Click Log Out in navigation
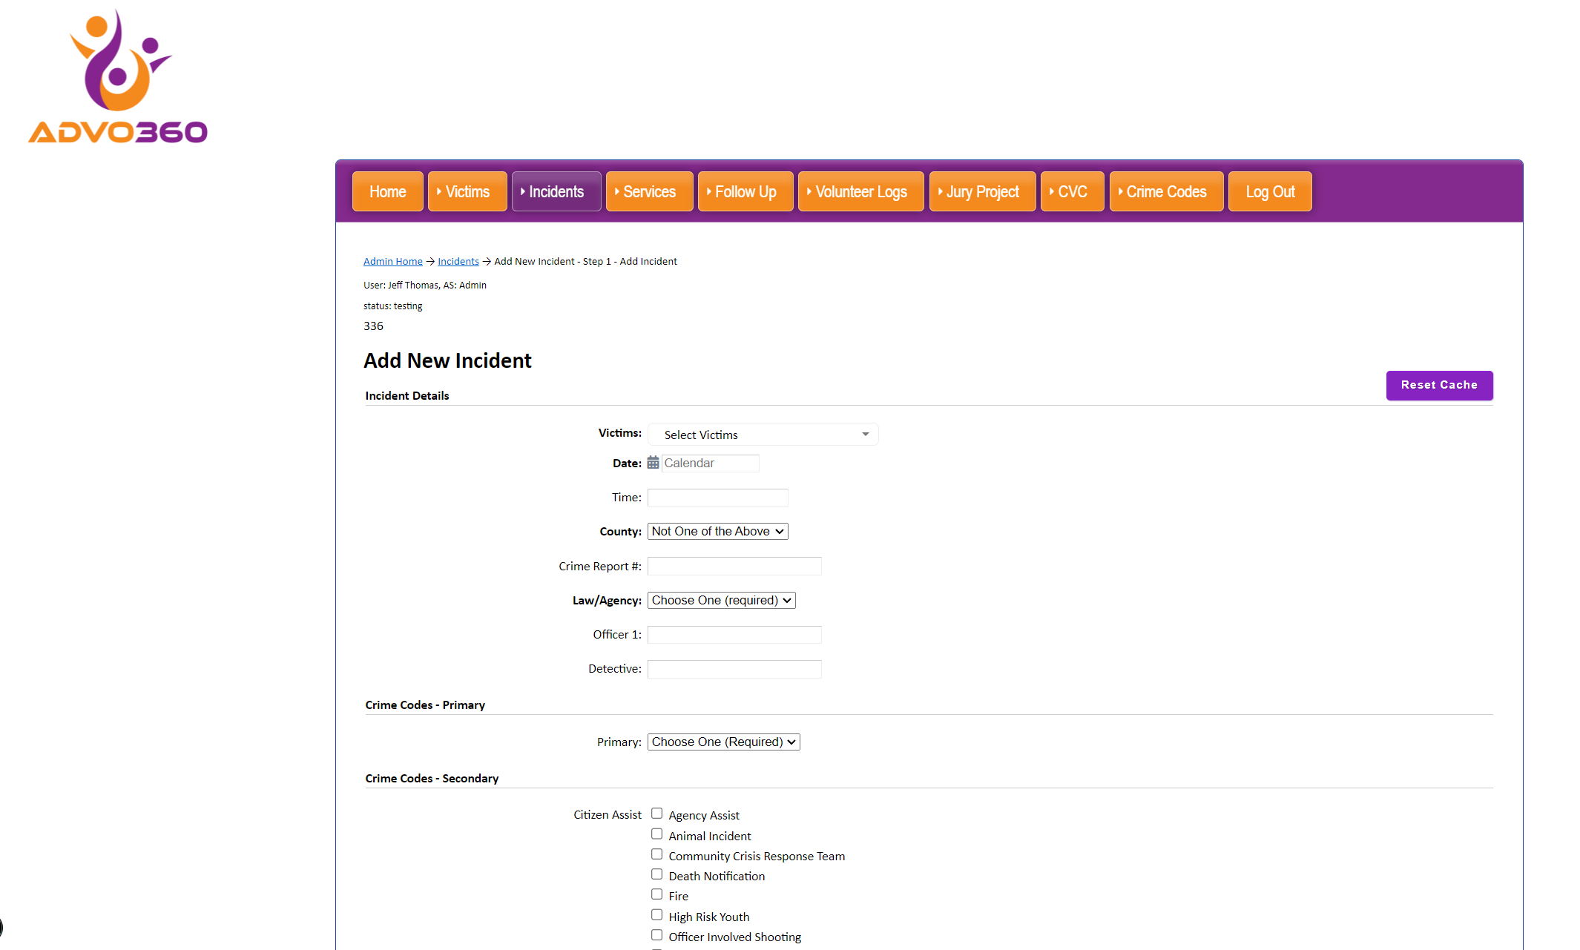Screen dimensions: 1580x950 coord(1270,191)
